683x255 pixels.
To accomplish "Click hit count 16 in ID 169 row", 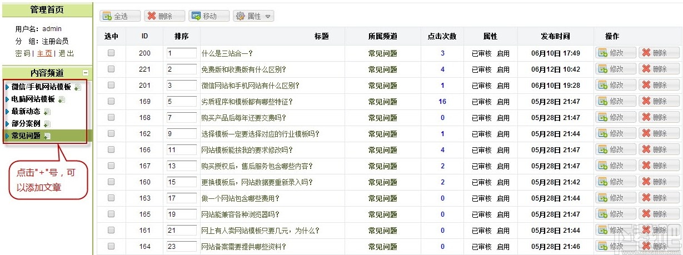I will [x=442, y=102].
